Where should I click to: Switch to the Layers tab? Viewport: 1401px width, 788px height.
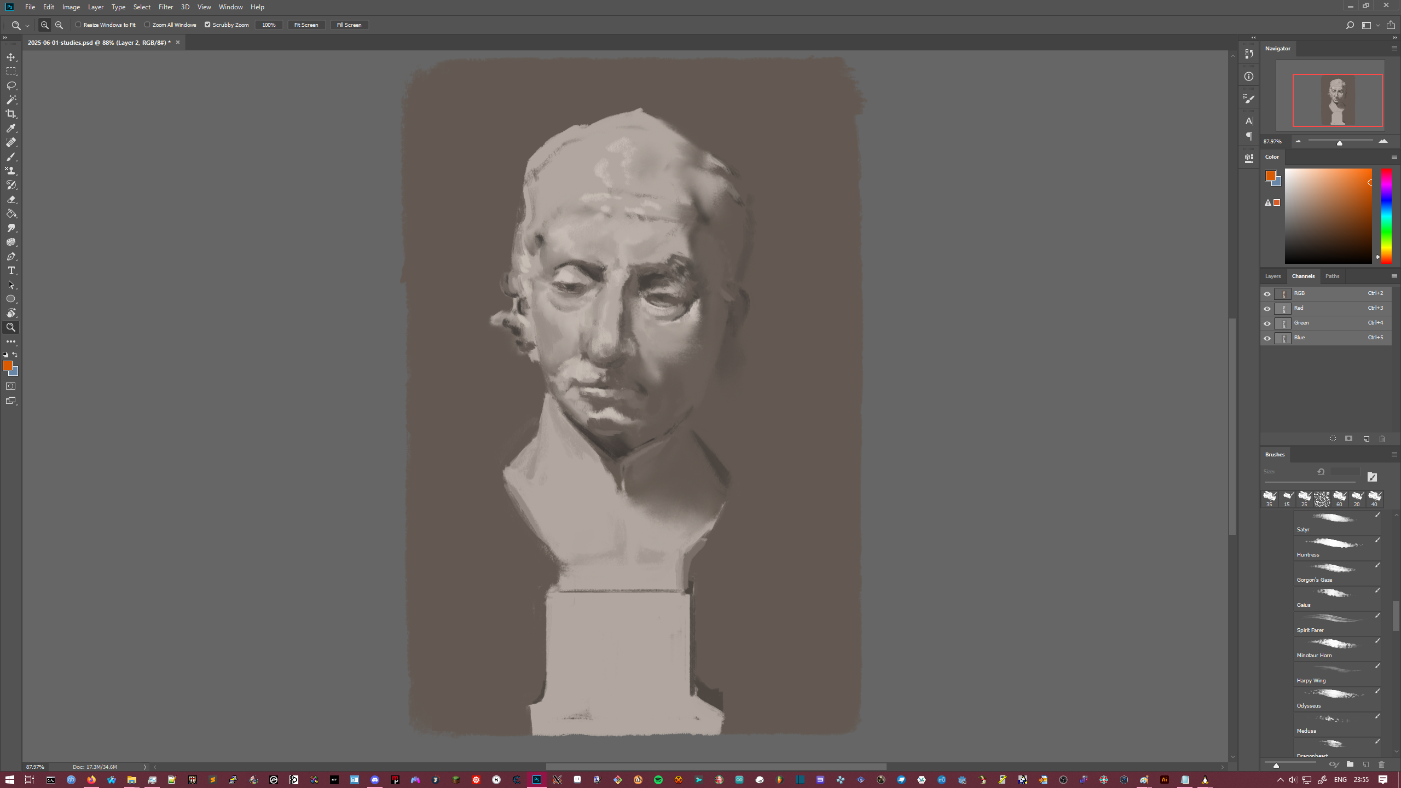pos(1272,276)
